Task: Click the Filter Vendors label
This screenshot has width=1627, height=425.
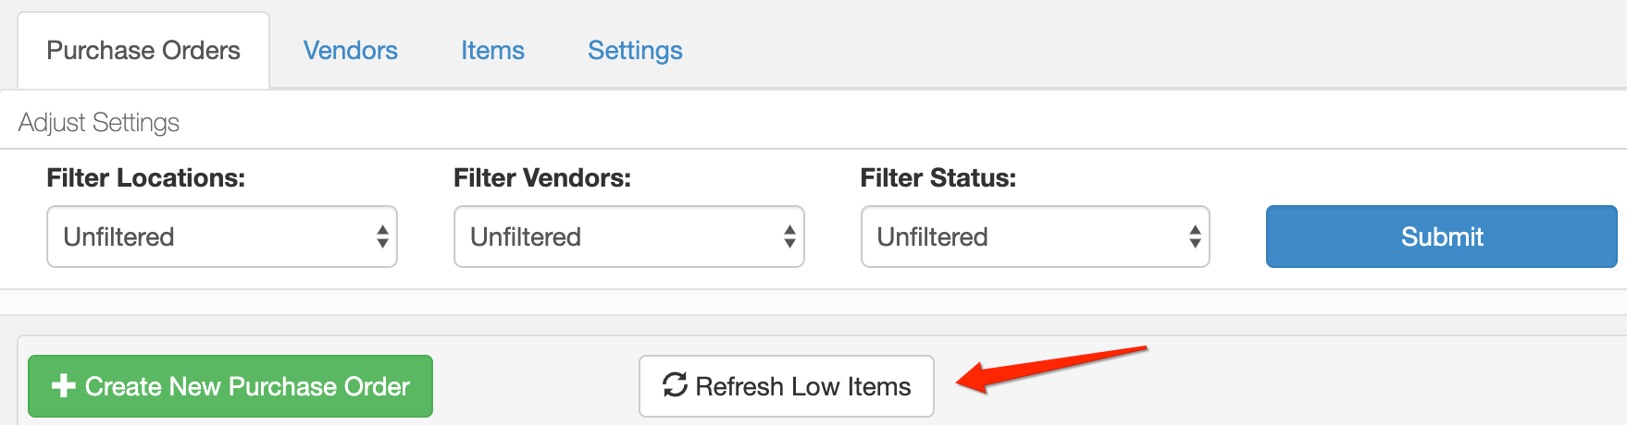Action: point(542,178)
